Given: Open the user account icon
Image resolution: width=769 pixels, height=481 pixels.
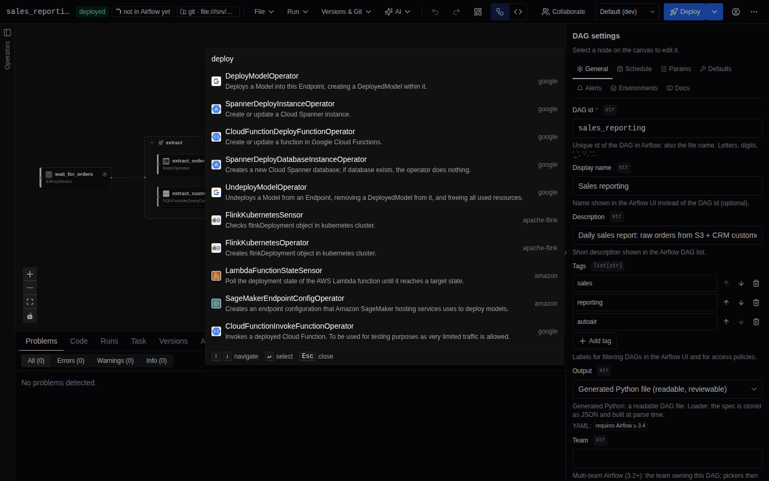Looking at the screenshot, I should (x=736, y=12).
